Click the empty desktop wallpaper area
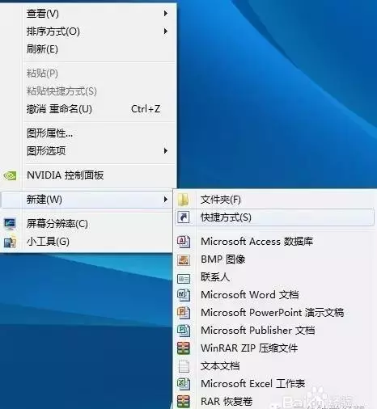Viewport: 377px width, 409px height. coord(277,95)
